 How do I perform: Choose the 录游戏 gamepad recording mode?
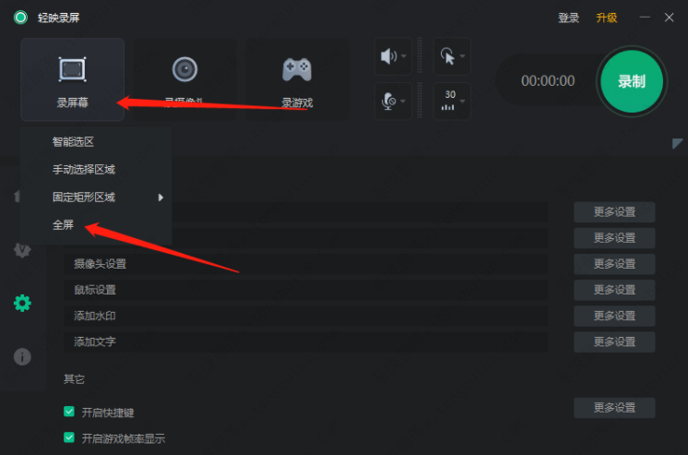[297, 79]
